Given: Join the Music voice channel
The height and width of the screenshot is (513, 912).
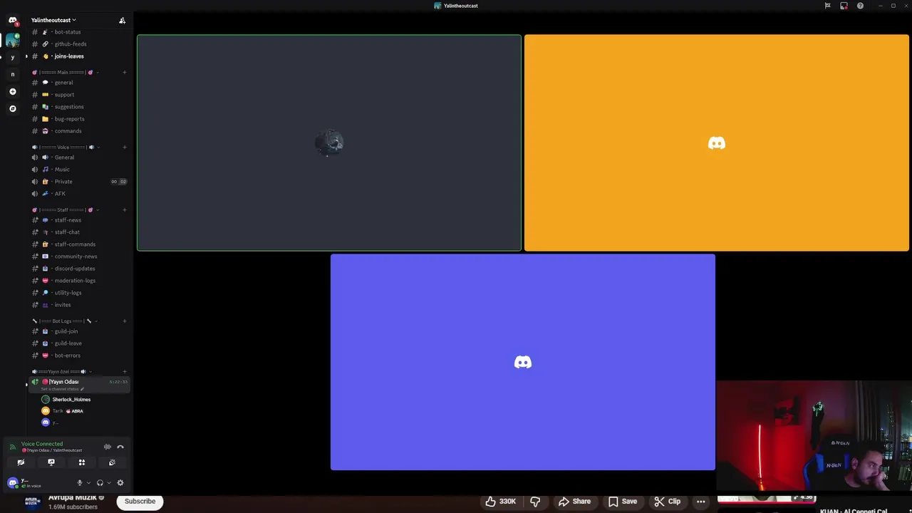Looking at the screenshot, I should [x=80, y=170].
